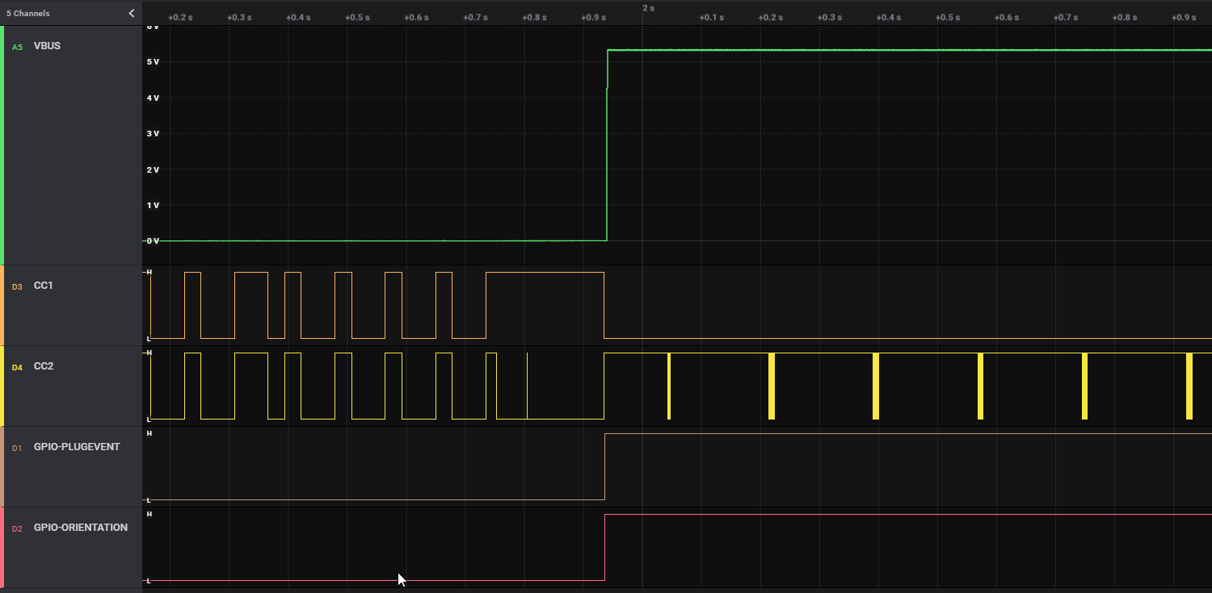Screen dimensions: 1212x593
Task: Select the CC2 channel name
Action: [x=44, y=366]
